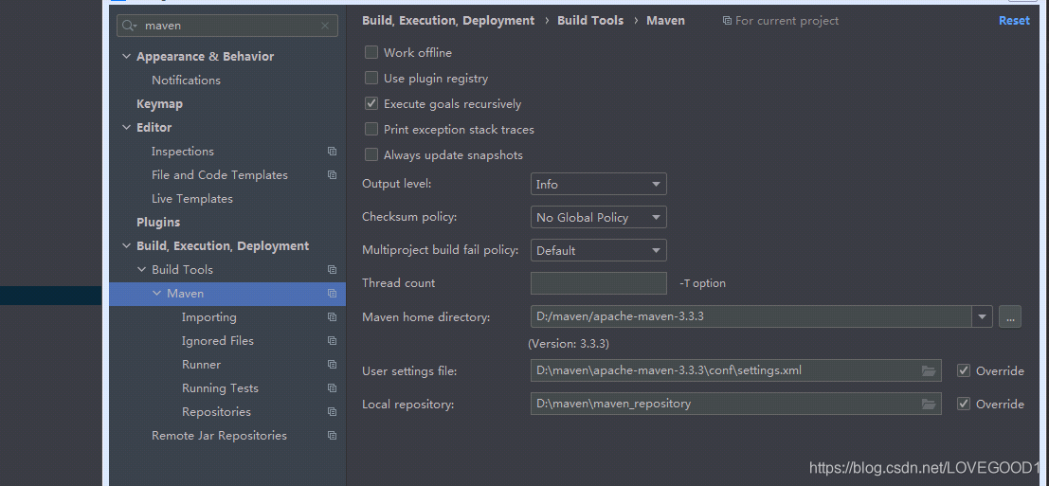Open the Output level dropdown

coord(599,184)
